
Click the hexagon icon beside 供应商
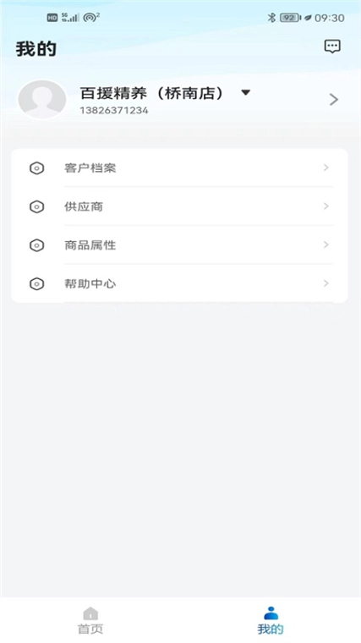tap(37, 206)
